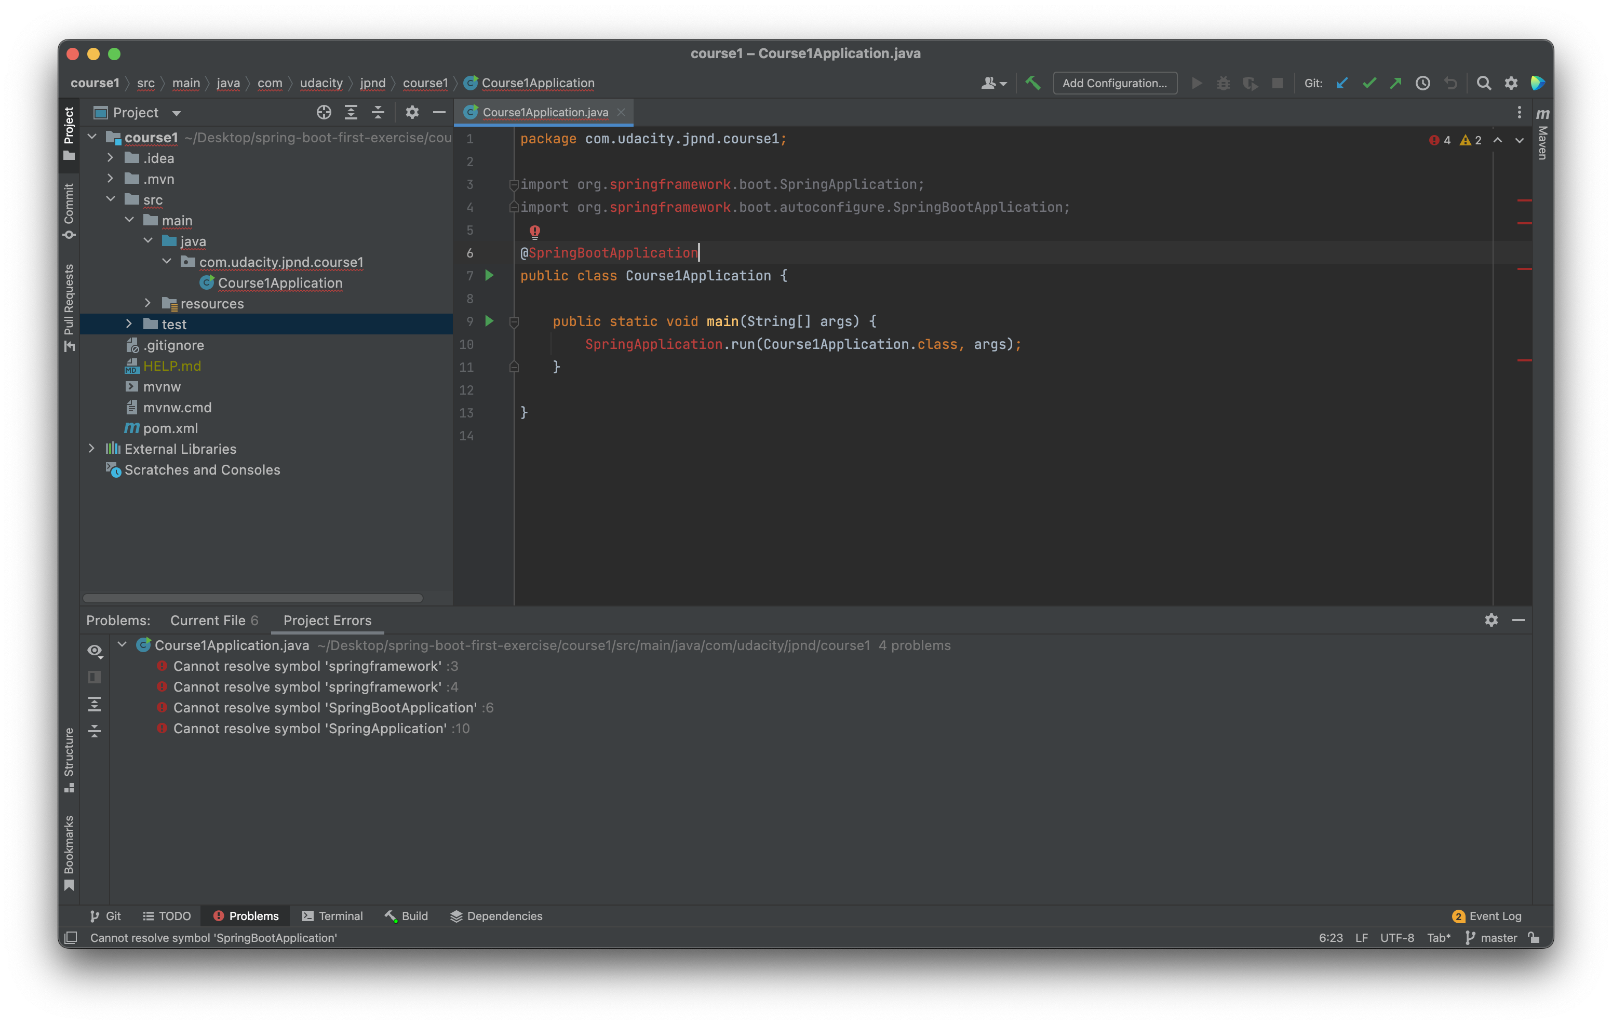Go to next highlighted error arrow
1612x1025 pixels.
pos(1520,140)
